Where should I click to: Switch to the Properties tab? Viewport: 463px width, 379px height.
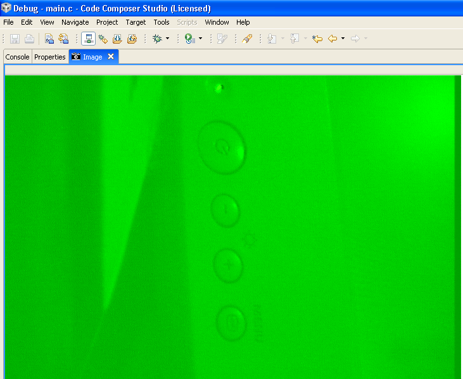pyautogui.click(x=49, y=57)
